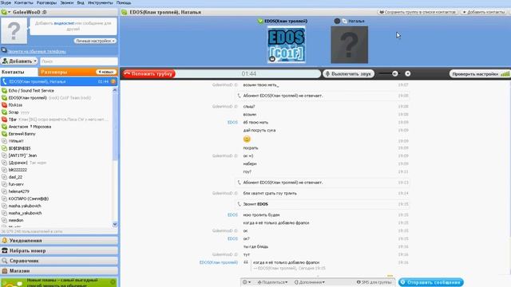The height and width of the screenshot is (287, 511).
Task: Click the smiley emoticon in chat
Action: pyautogui.click(x=247, y=140)
